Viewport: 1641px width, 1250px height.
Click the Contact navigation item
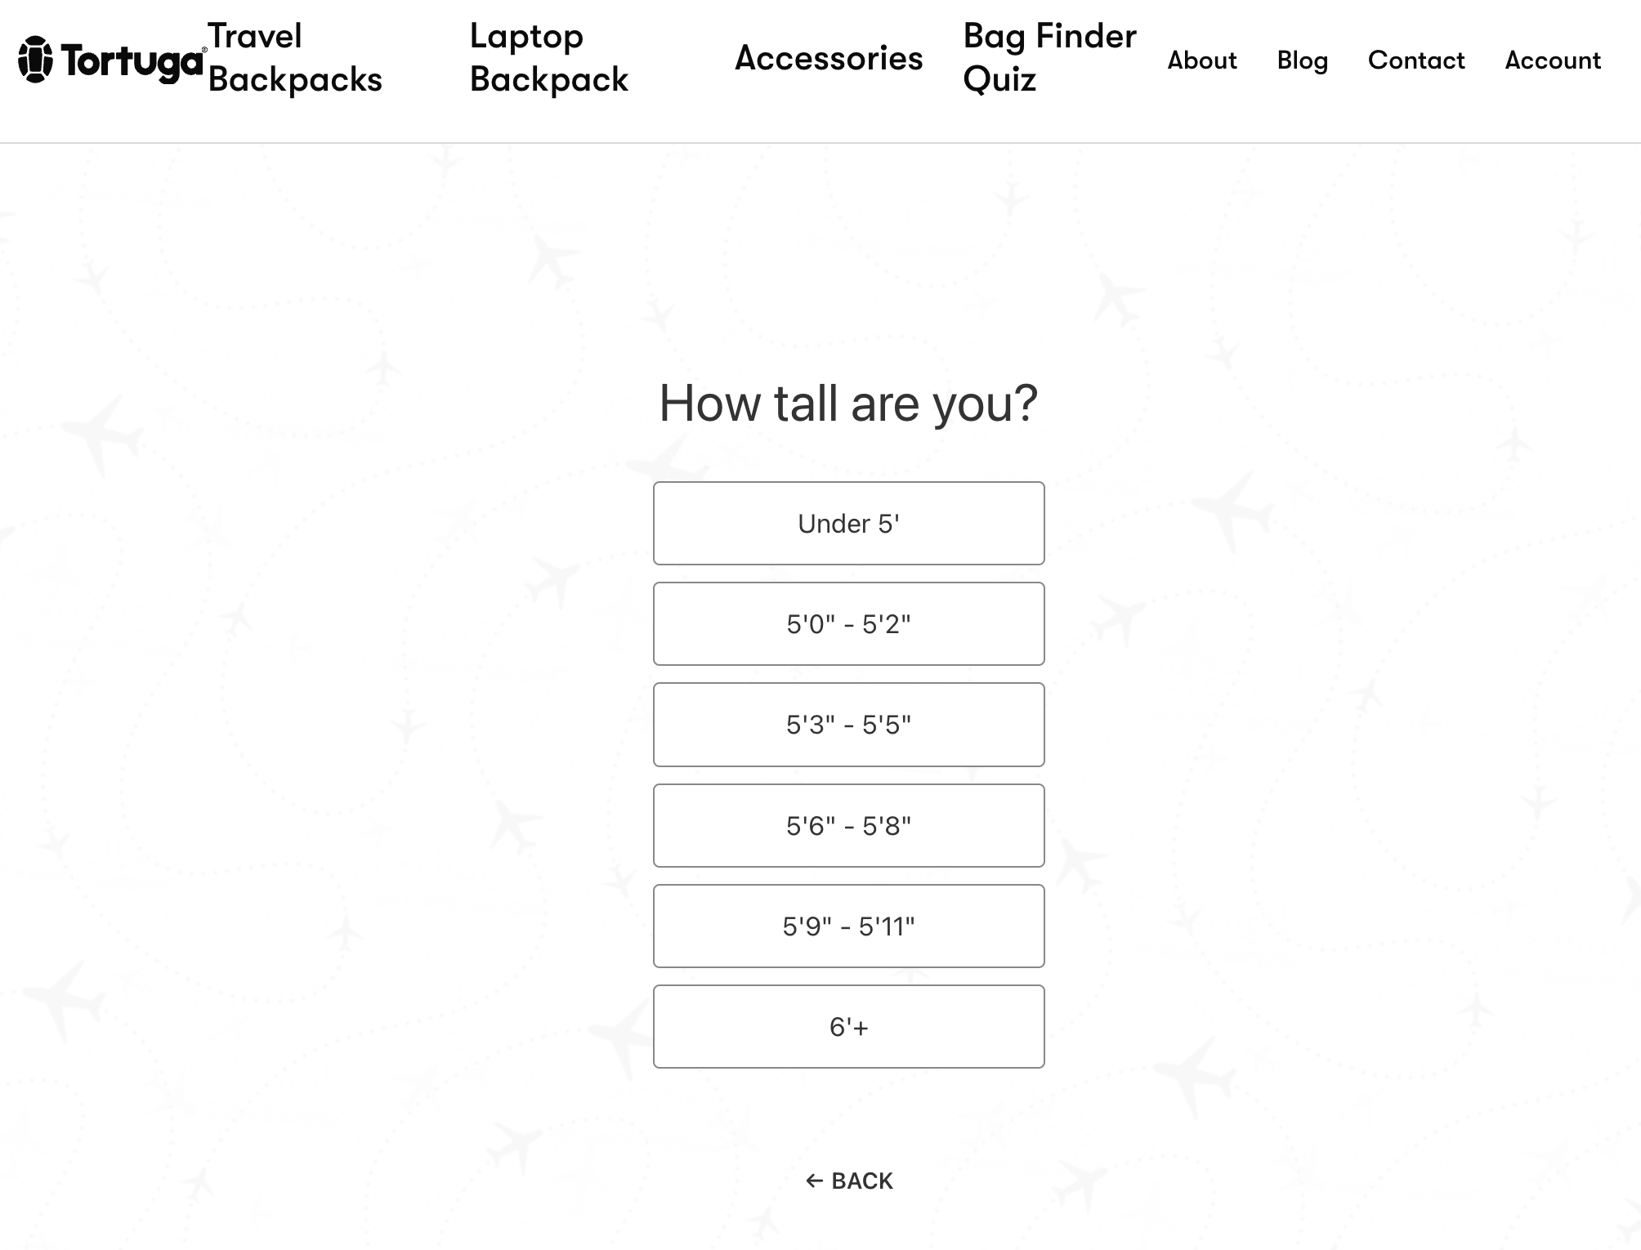point(1415,60)
